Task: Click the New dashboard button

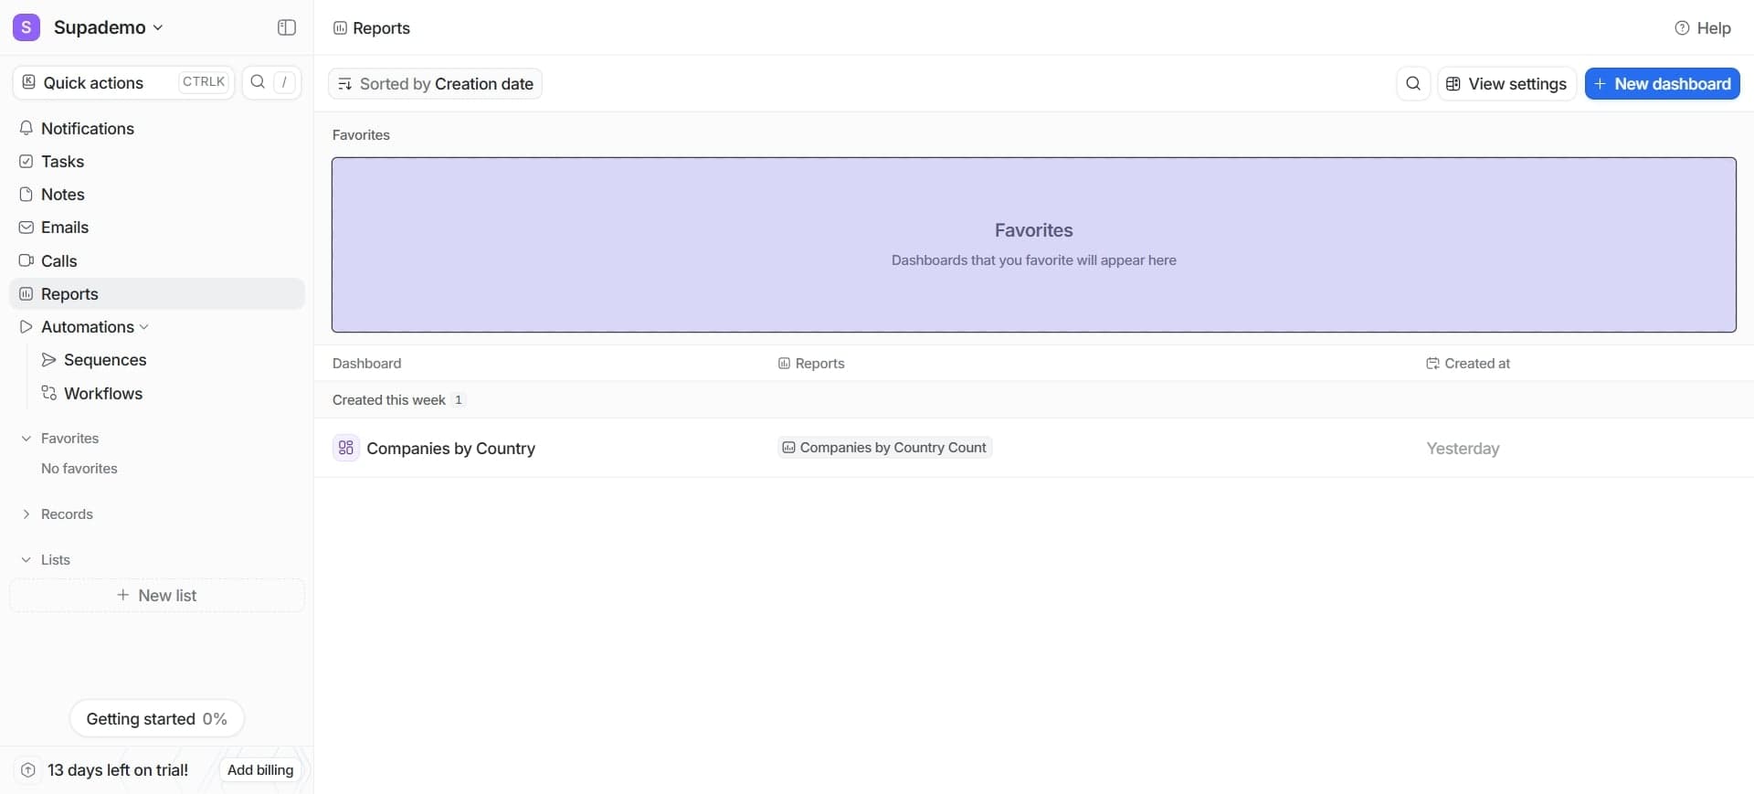Action: (x=1661, y=83)
